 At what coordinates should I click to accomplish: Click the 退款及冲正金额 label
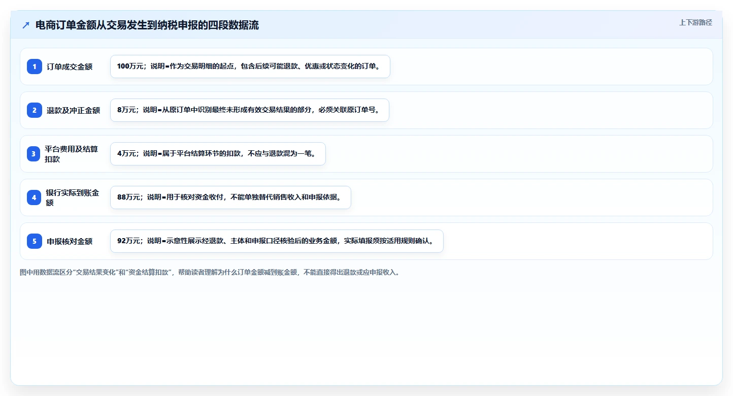[73, 110]
